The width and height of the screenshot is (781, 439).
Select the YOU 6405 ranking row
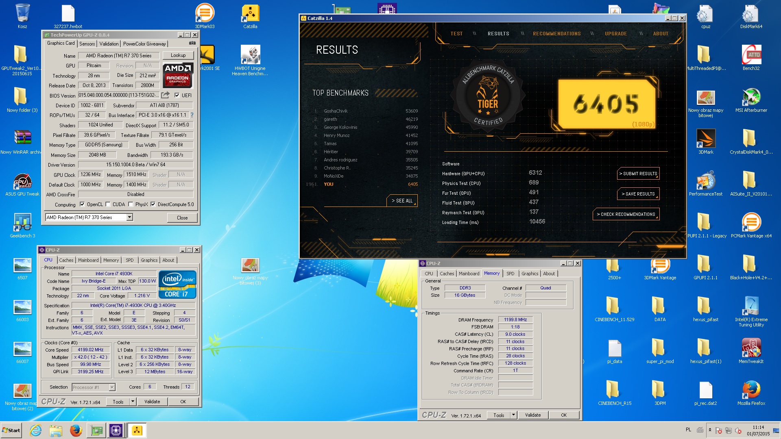tap(362, 184)
